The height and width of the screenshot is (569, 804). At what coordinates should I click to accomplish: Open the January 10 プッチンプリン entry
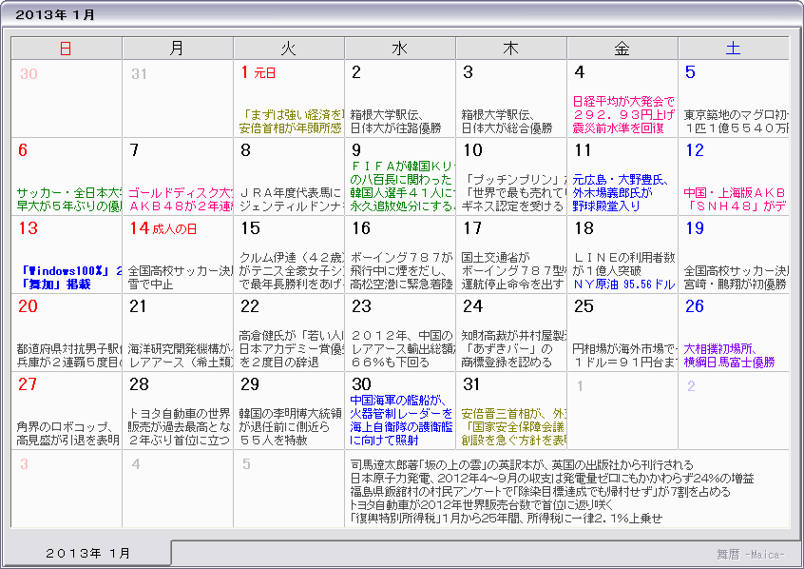click(x=514, y=193)
